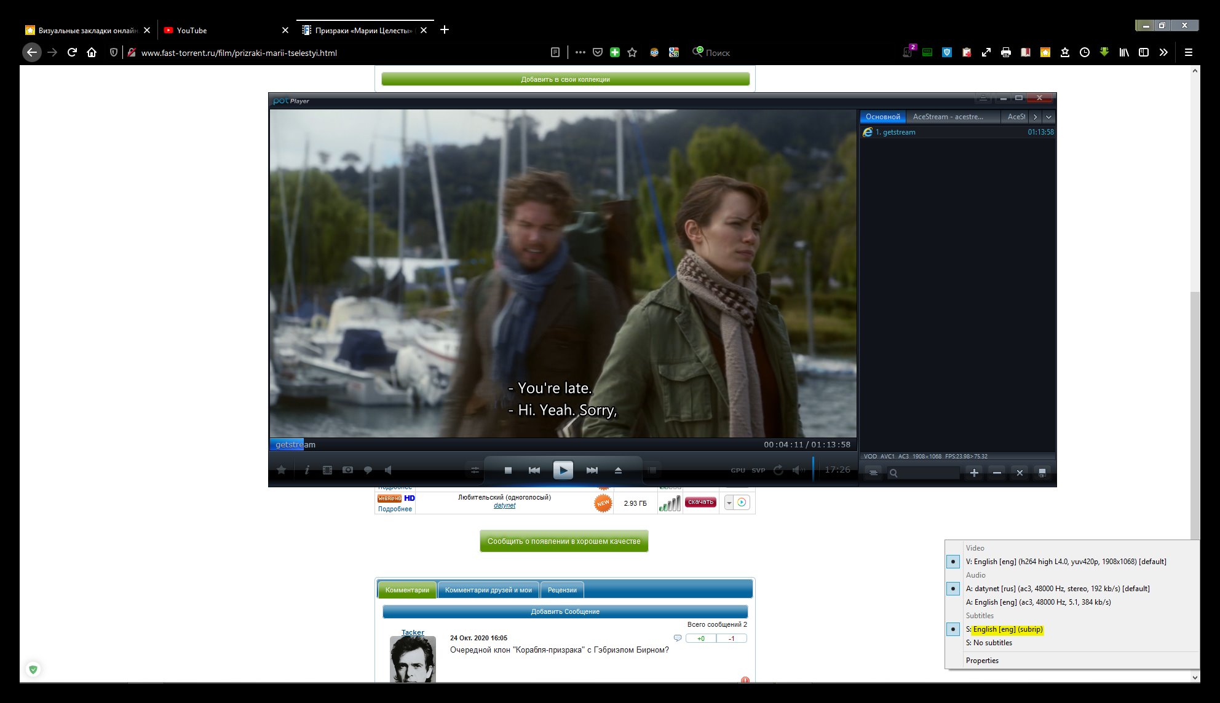Downvote the comment with -1 button
The height and width of the screenshot is (703, 1220).
click(x=732, y=638)
